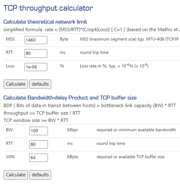This screenshot has height=186, width=180.
Task: Click the BW input field showing 100
Action: (x=38, y=131)
